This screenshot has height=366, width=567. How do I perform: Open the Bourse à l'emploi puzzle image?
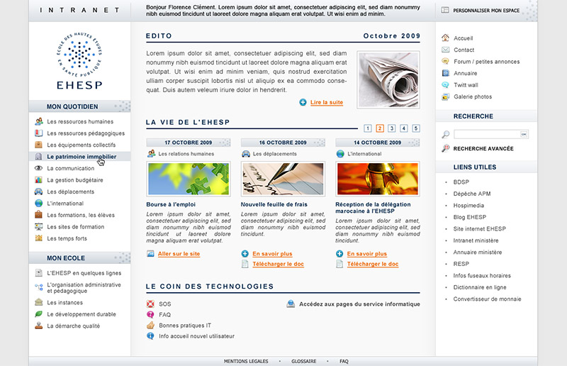click(x=189, y=179)
